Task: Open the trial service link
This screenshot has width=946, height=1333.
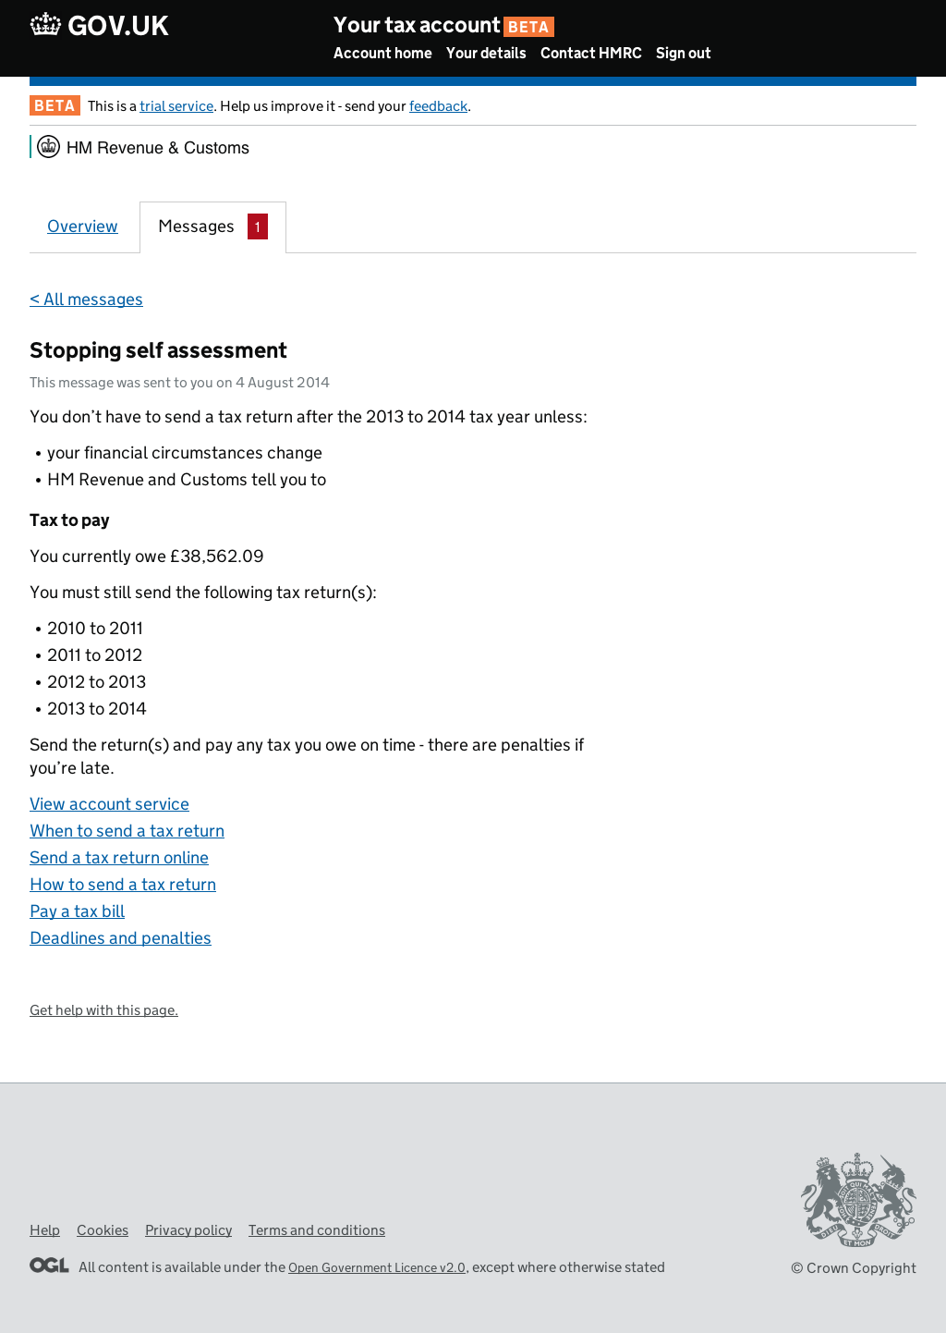Action: 176,106
